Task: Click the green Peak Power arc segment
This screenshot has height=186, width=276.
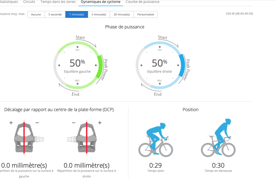Action: click(x=100, y=66)
